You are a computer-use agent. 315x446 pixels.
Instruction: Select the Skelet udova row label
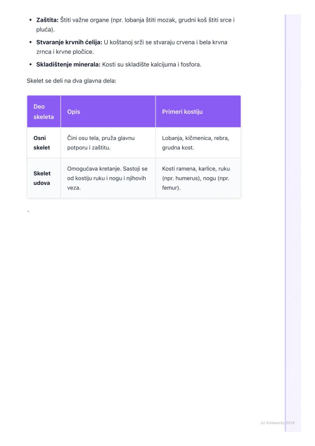click(x=42, y=178)
